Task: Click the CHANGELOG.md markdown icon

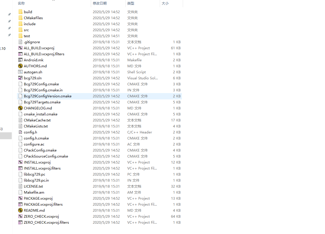Action: [x=20, y=108]
